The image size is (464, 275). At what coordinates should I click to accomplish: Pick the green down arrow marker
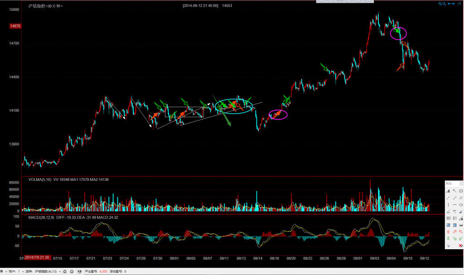coord(448,238)
